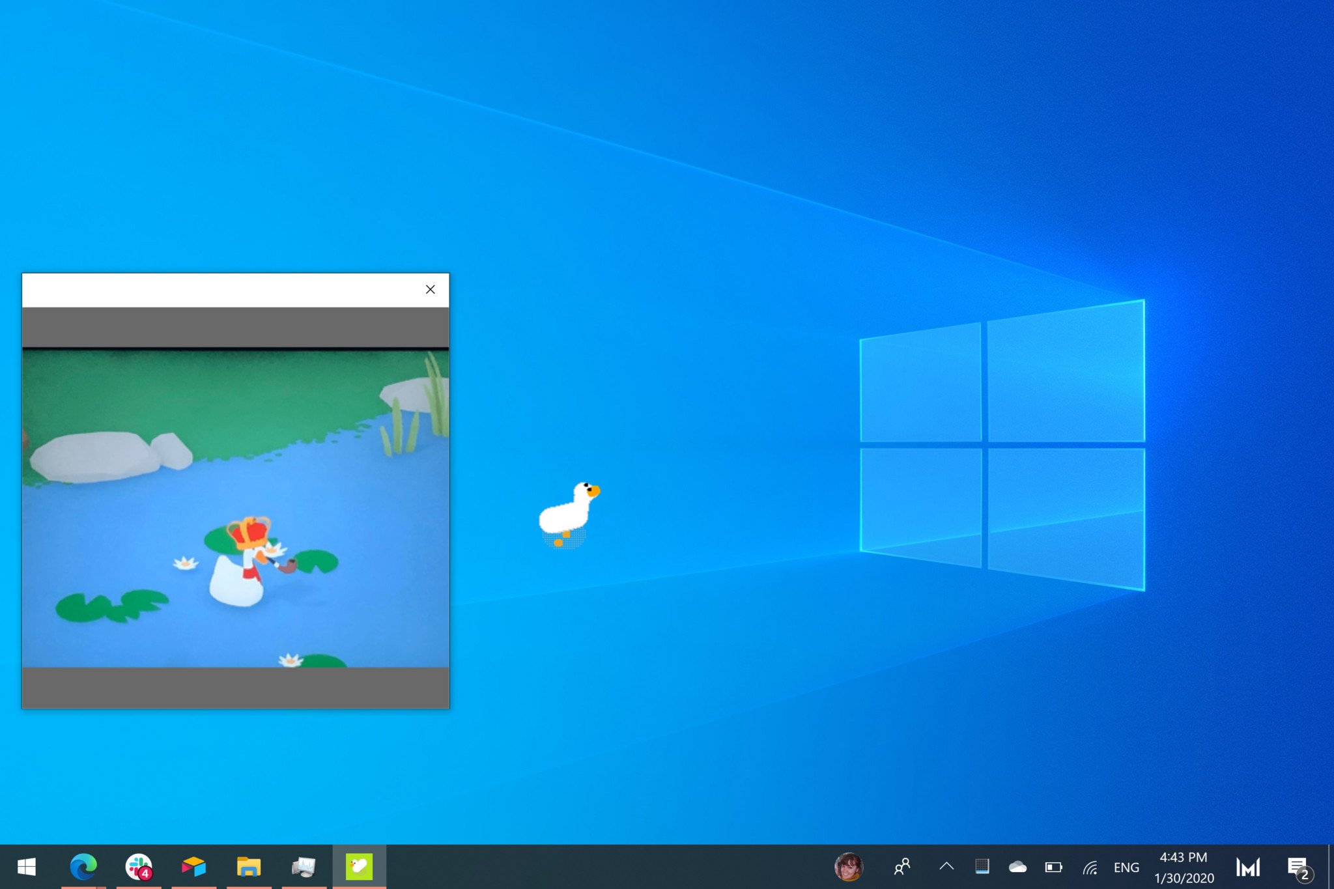The width and height of the screenshot is (1334, 889).
Task: Click the M logo tray icon
Action: [x=1248, y=867]
